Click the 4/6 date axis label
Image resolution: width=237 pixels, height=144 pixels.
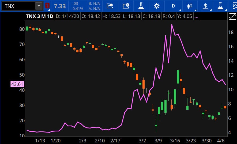(x=221, y=141)
